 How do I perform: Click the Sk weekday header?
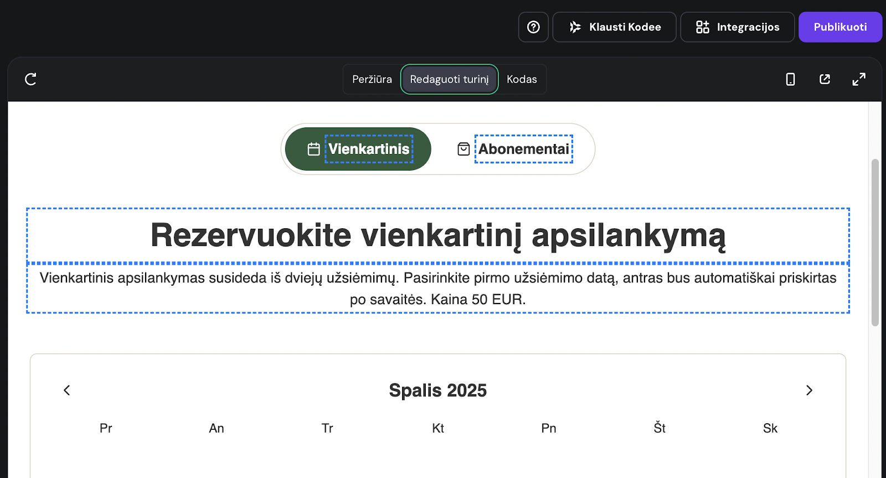[770, 428]
